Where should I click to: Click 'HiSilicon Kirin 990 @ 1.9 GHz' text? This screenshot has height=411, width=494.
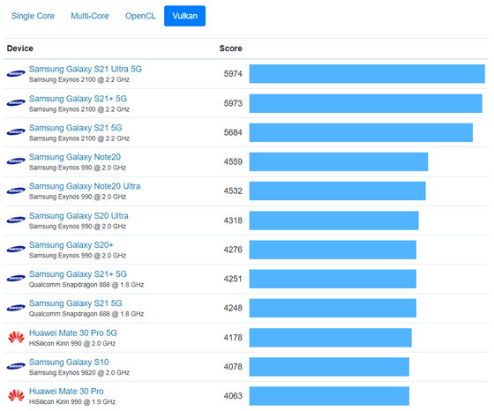coord(72,402)
